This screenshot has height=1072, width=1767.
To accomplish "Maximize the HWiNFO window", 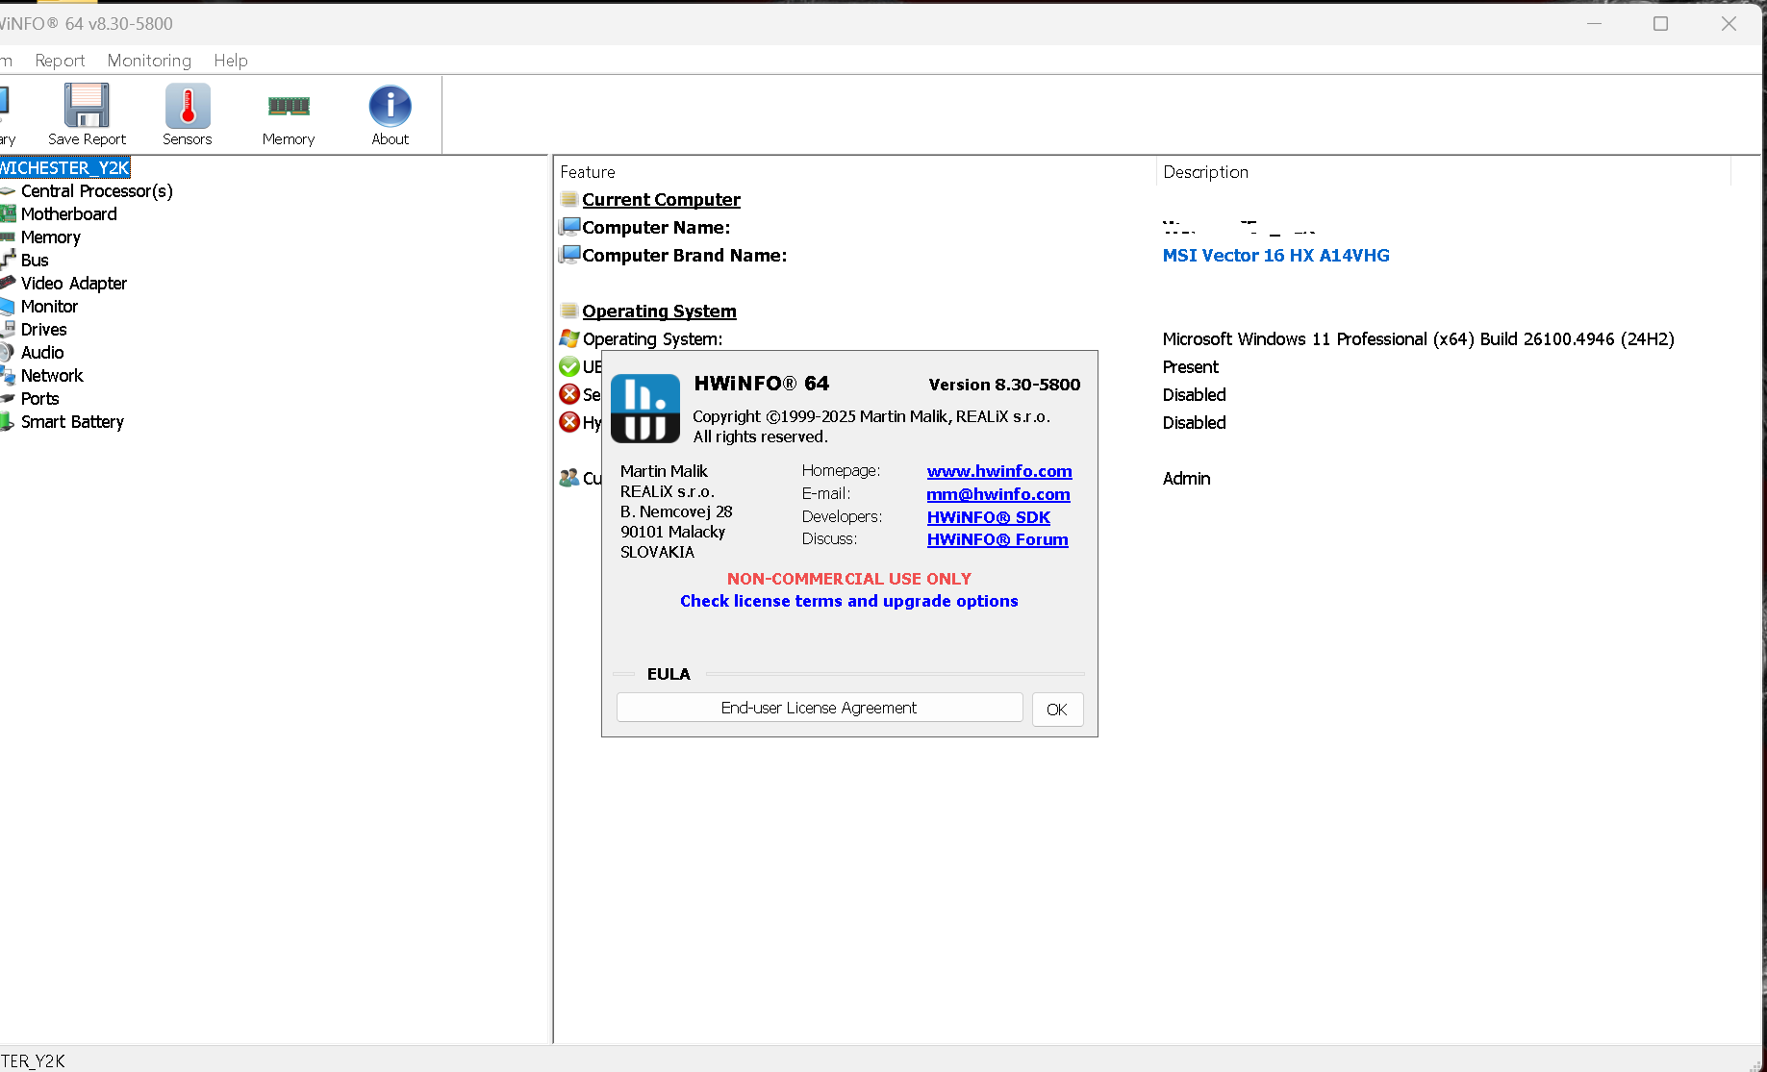I will (1660, 24).
